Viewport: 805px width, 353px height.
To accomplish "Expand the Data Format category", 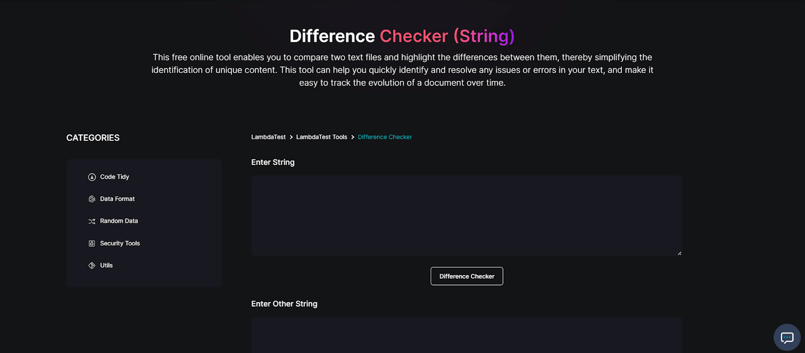I will click(117, 199).
